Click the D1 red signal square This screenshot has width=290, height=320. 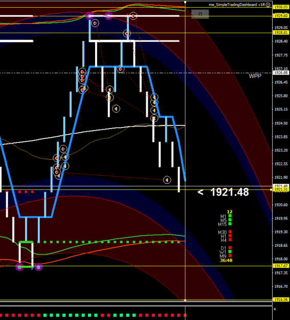click(230, 247)
